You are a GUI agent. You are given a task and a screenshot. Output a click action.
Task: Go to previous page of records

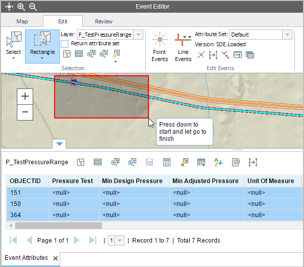click(29, 241)
